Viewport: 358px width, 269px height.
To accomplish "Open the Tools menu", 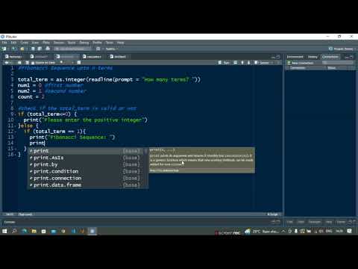I will coord(110,43).
